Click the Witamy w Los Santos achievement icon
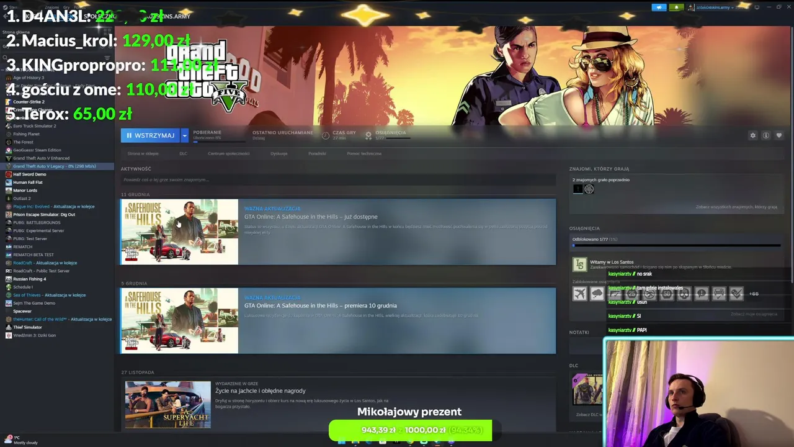Image resolution: width=794 pixels, height=447 pixels. tap(579, 265)
